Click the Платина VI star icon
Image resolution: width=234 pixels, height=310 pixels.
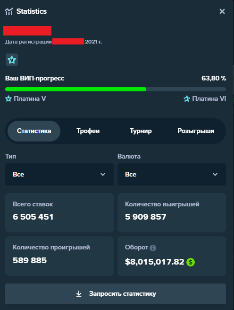(x=187, y=98)
